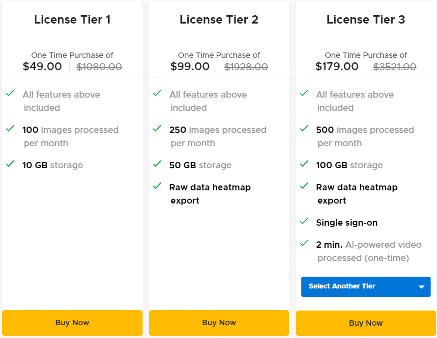The width and height of the screenshot is (437, 338).
Task: Purchase License Tier 2 with Buy Now
Action: [x=219, y=322]
